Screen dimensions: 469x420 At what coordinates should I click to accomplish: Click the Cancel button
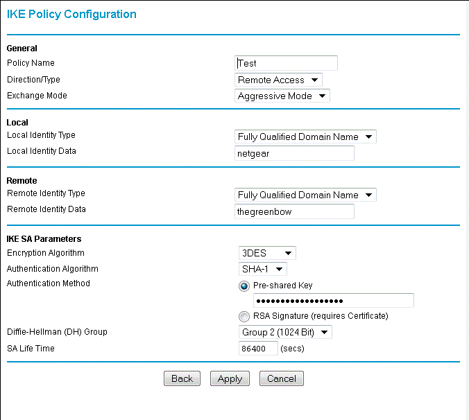coord(282,378)
